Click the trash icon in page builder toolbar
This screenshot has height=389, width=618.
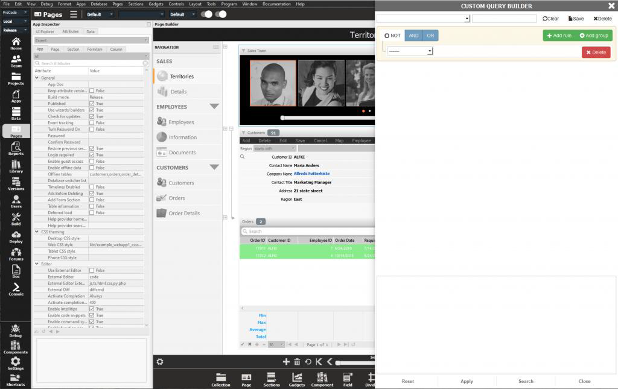pos(297,362)
